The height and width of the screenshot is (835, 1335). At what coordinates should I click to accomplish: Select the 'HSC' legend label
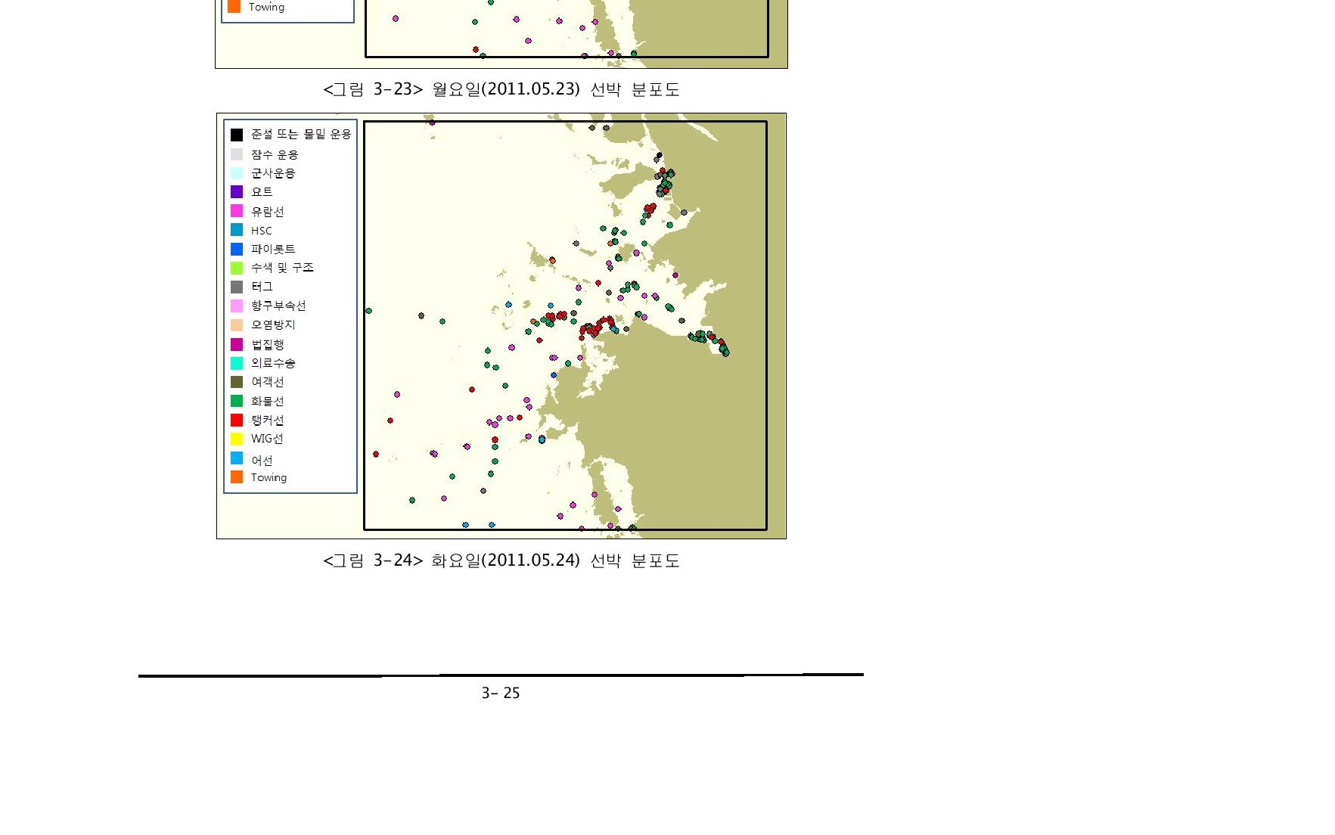tap(261, 231)
